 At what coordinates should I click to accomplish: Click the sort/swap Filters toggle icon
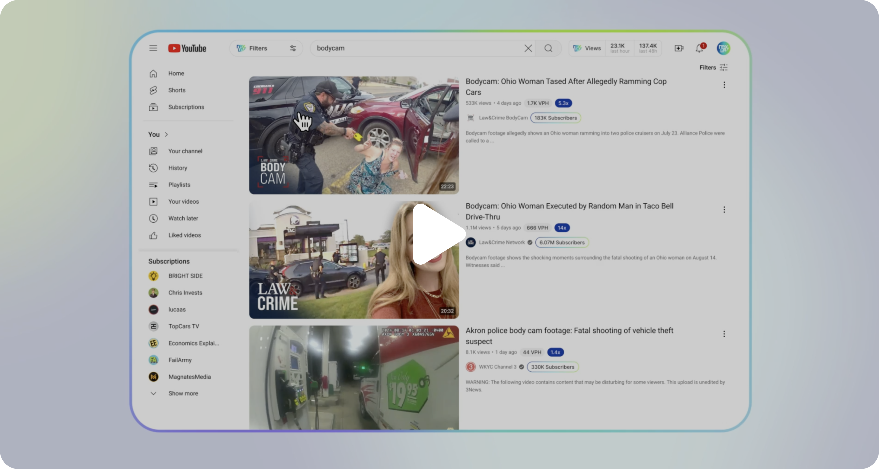[293, 49]
